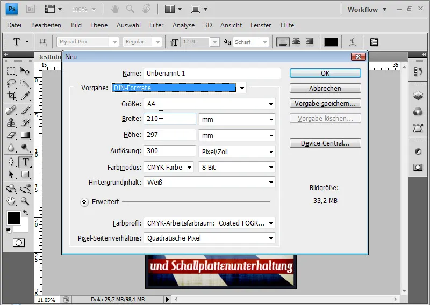The image size is (430, 305).
Task: Select the Hand tool in toolbox
Action: point(11,201)
